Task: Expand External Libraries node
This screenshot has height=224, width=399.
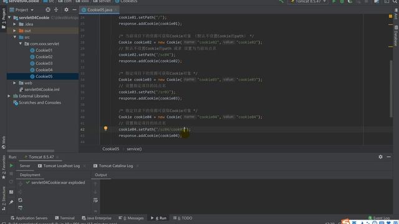Action: pos(9,96)
